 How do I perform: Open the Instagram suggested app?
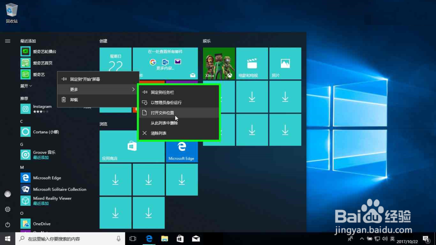36,109
